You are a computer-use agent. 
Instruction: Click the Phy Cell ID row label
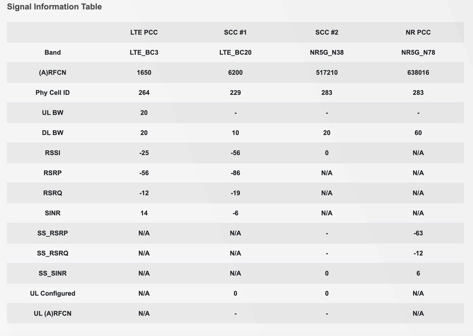53,92
